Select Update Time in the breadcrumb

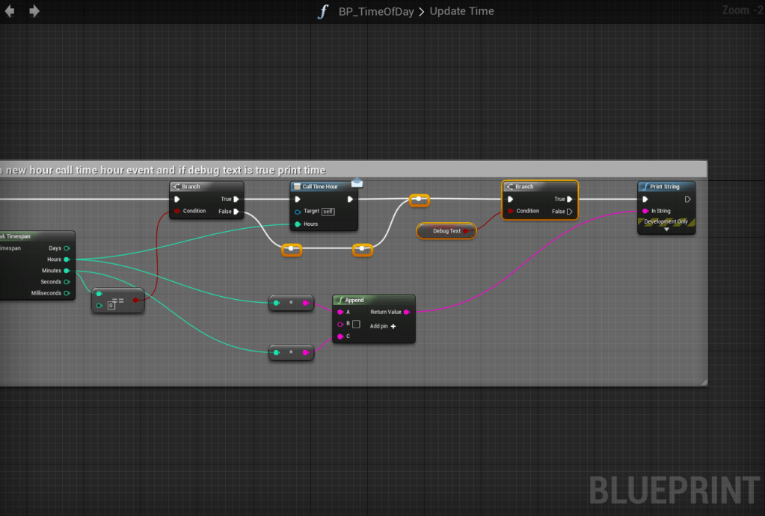(461, 10)
